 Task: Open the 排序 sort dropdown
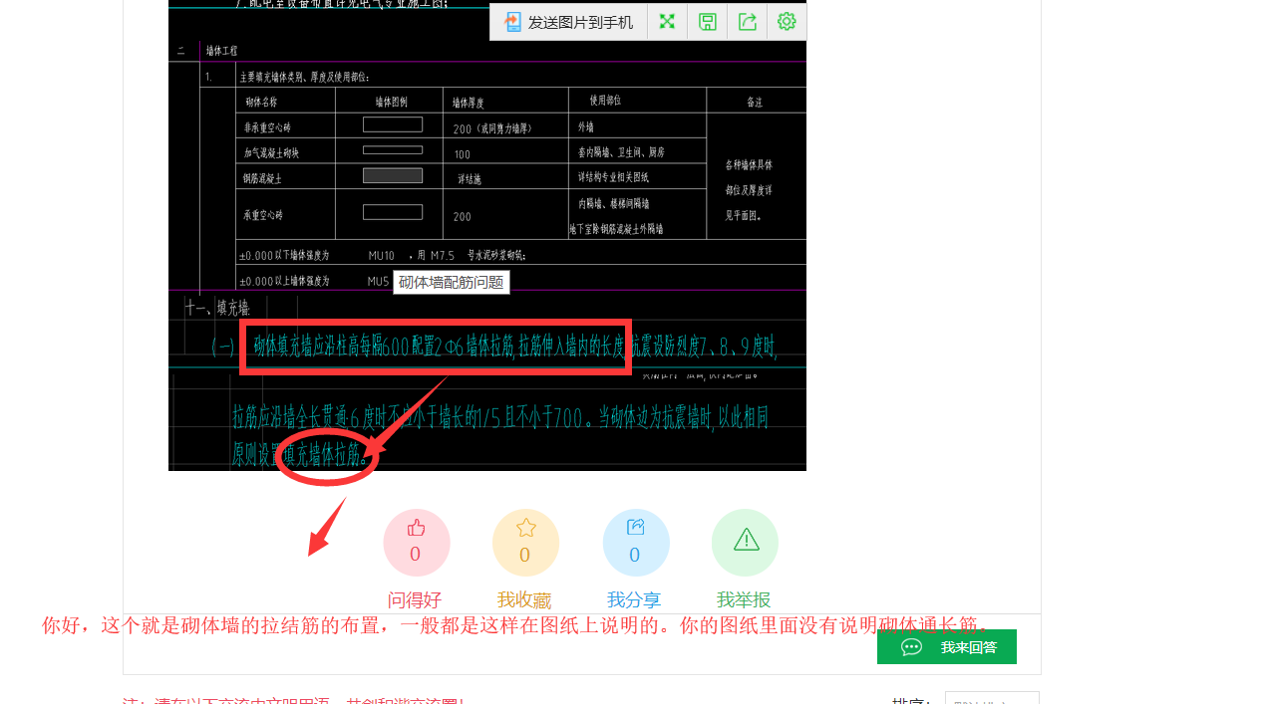(x=992, y=698)
